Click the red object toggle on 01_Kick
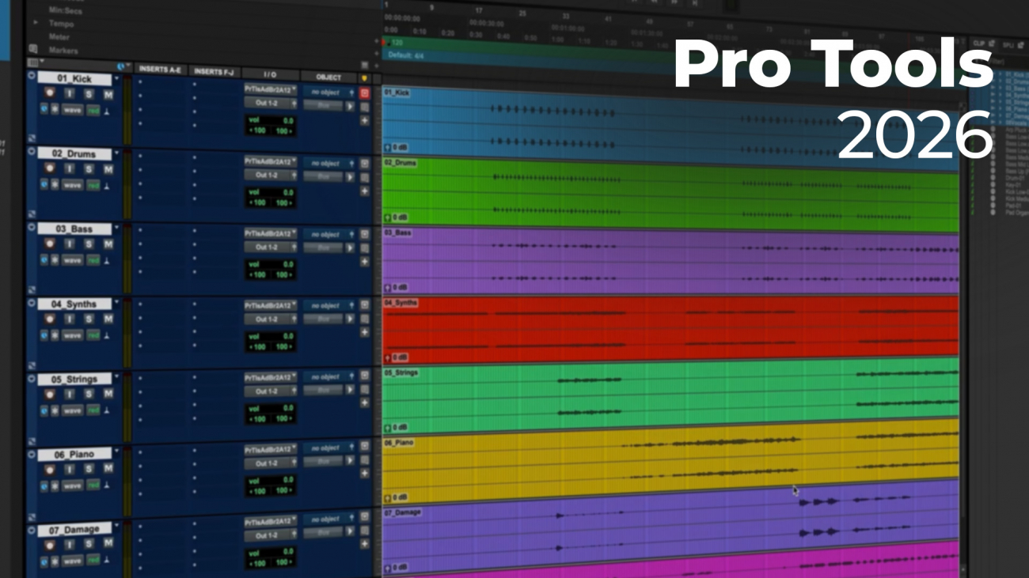Viewport: 1029px width, 578px height. (364, 93)
